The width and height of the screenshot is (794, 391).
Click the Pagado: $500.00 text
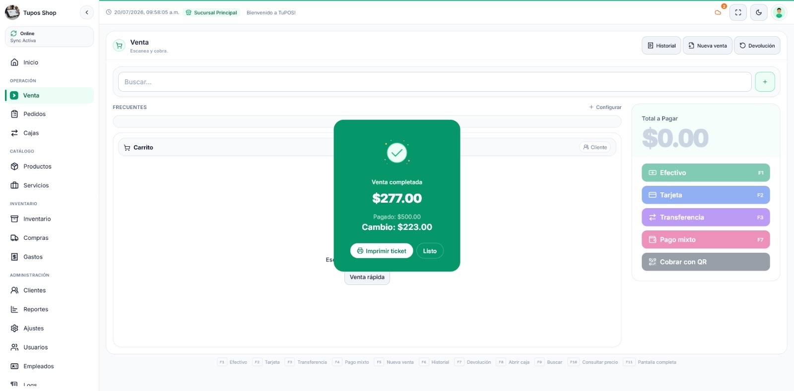click(397, 217)
